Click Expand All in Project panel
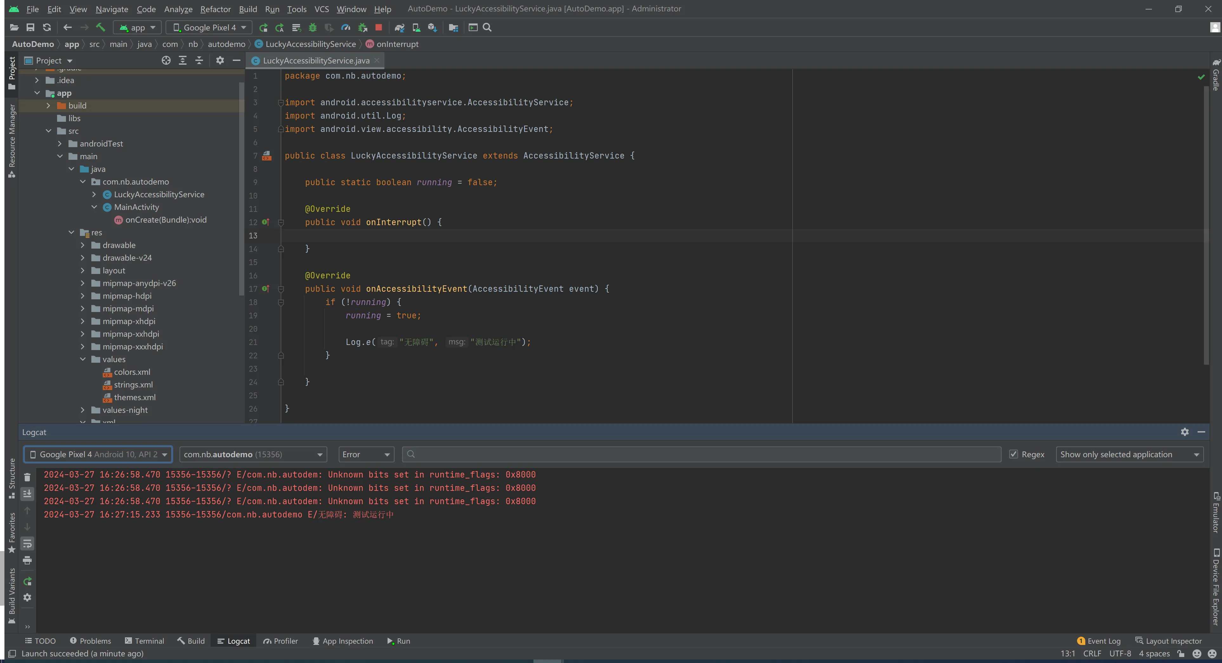Viewport: 1222px width, 663px height. click(x=183, y=60)
